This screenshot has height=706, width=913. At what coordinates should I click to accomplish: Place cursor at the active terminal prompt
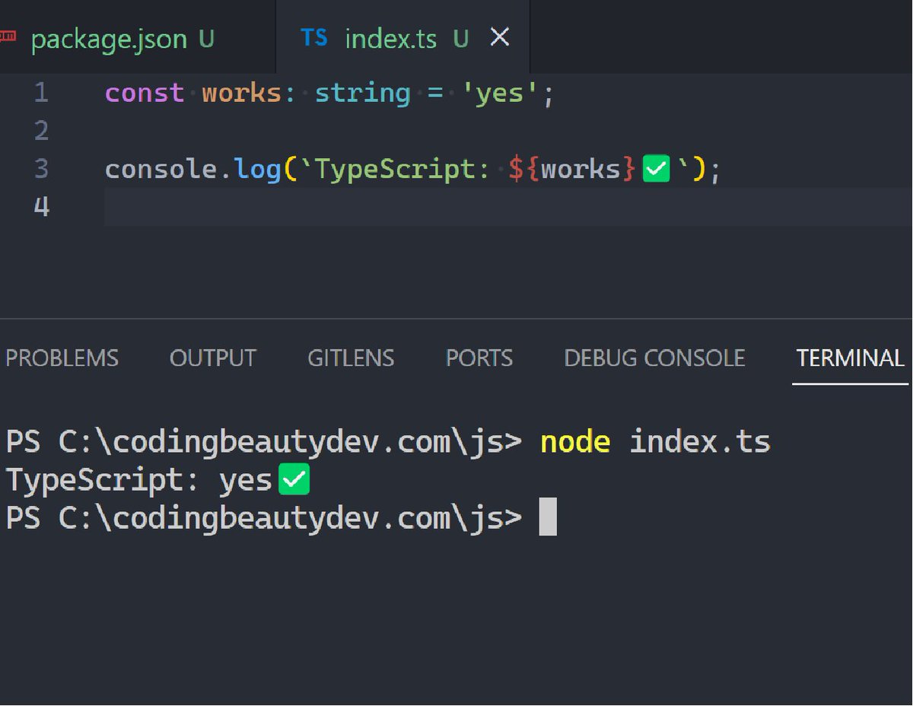[x=549, y=517]
